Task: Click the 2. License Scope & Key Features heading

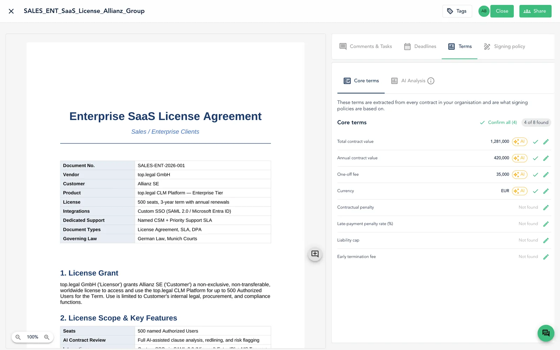Action: (x=119, y=318)
